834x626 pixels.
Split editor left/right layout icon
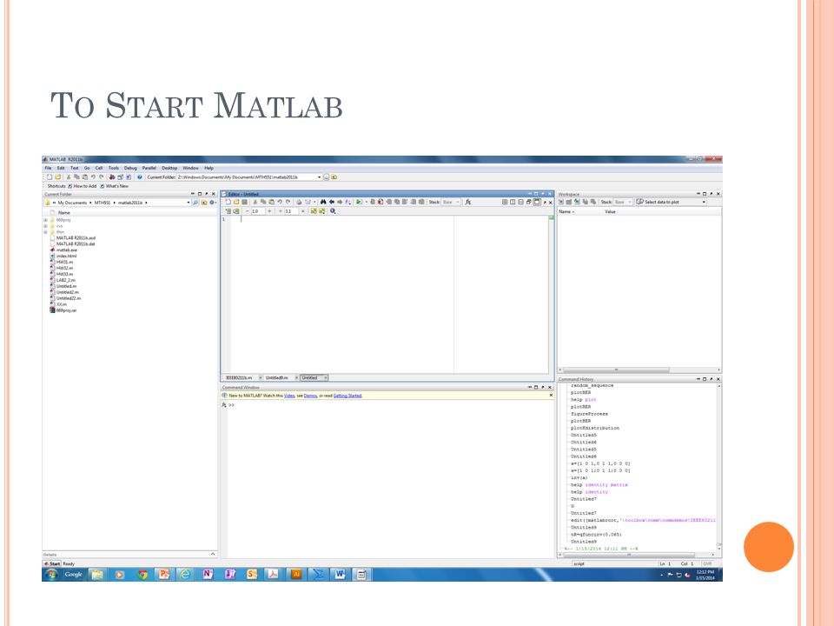tap(513, 202)
